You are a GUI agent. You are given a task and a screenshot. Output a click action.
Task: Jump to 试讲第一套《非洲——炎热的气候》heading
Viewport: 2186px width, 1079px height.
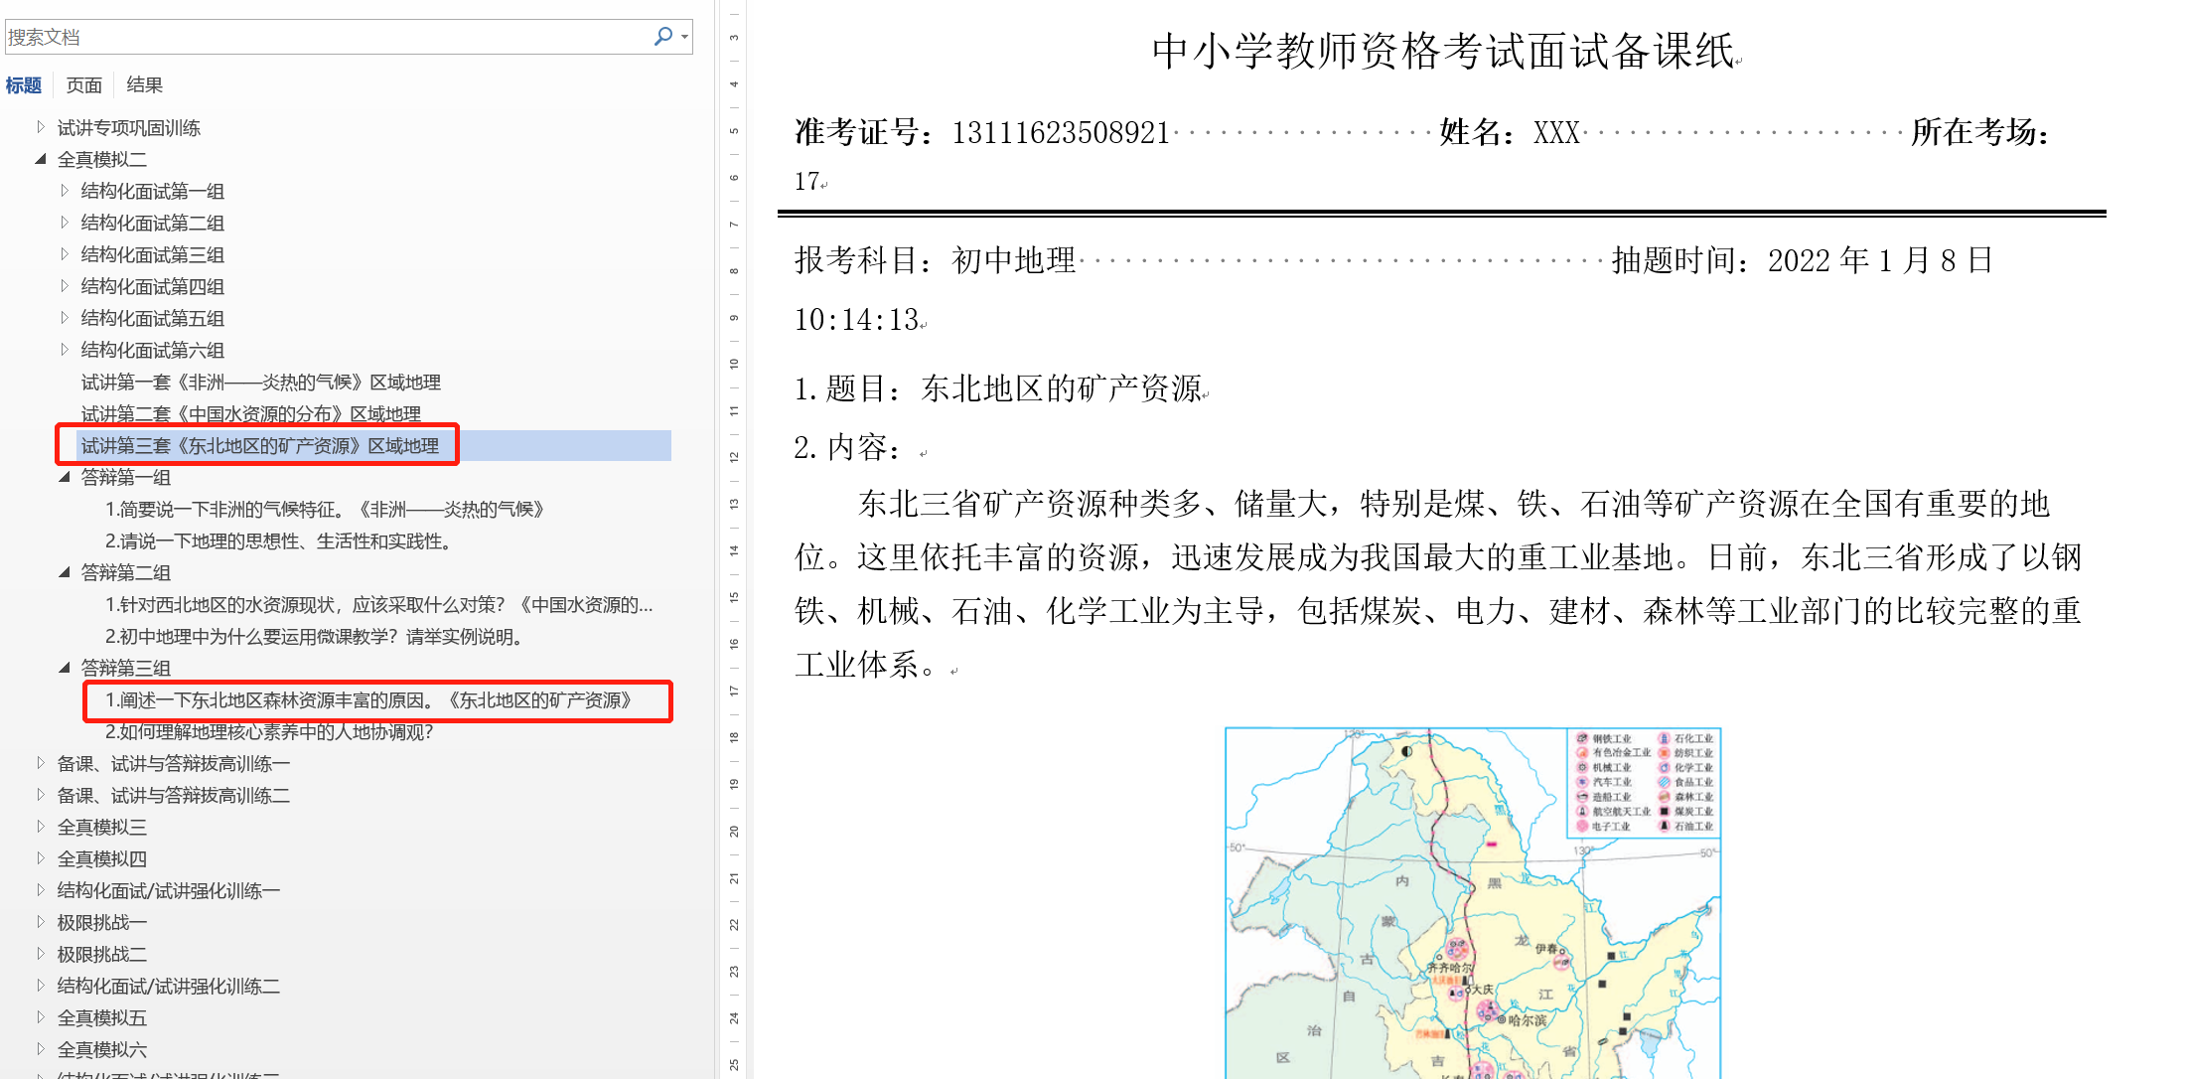pos(260,383)
